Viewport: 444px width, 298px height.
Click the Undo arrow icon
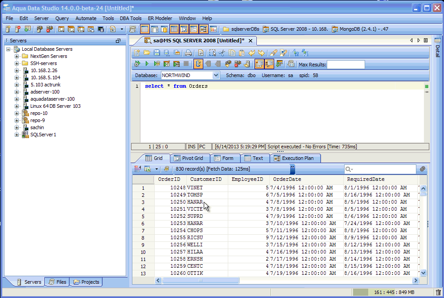click(x=251, y=53)
